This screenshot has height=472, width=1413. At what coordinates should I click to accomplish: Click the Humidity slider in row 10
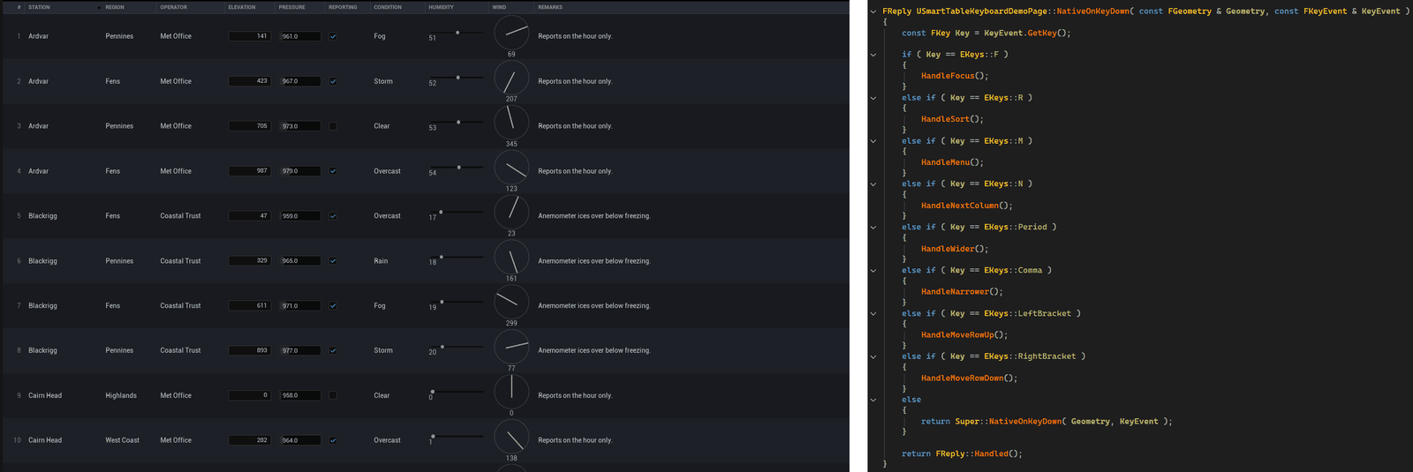click(x=456, y=436)
